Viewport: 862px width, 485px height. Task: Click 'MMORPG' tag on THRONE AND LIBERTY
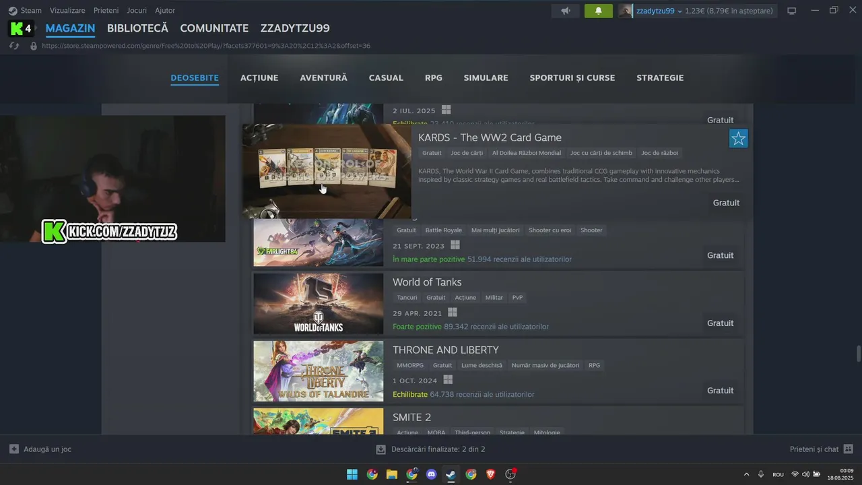coord(410,365)
